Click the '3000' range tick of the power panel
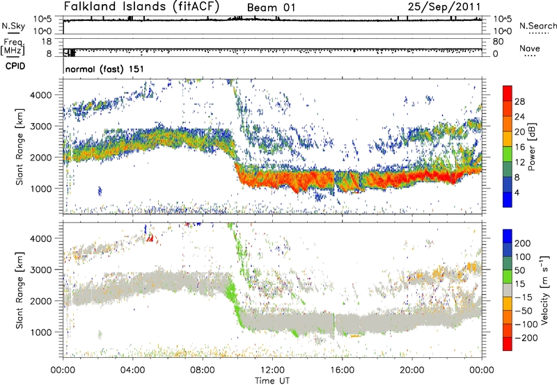Image resolution: width=557 pixels, height=385 pixels. pos(41,126)
